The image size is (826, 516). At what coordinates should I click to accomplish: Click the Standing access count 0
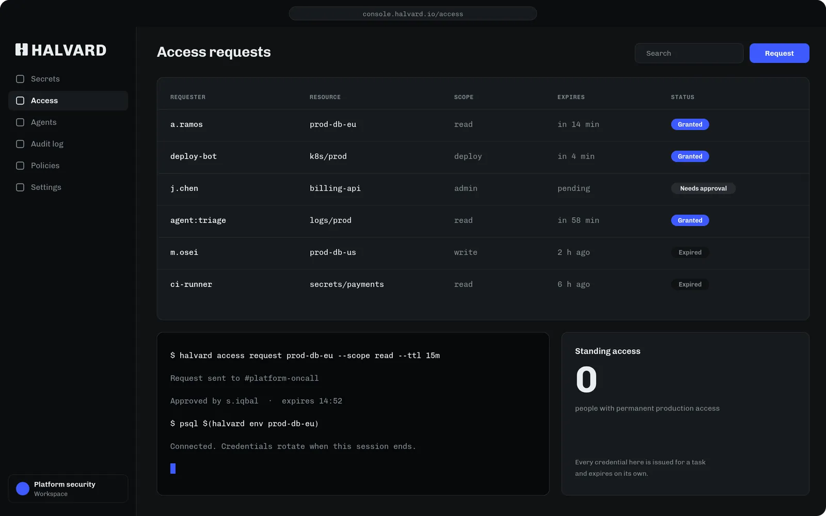586,379
